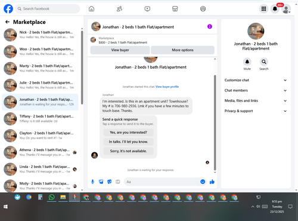Click the $800 Marketplace listing banner
Image resolution: width=298 pixels, height=221 pixels.
point(152,40)
